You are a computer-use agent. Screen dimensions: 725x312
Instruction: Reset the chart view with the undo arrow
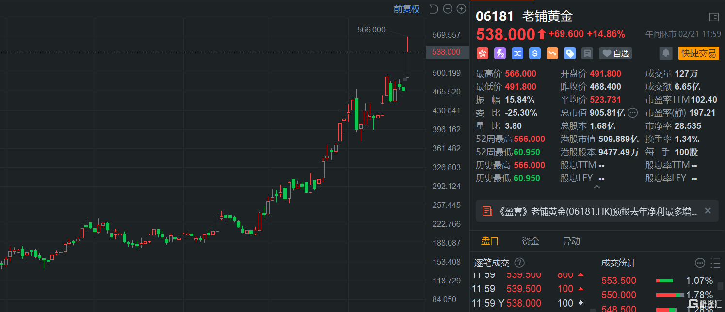pos(434,9)
